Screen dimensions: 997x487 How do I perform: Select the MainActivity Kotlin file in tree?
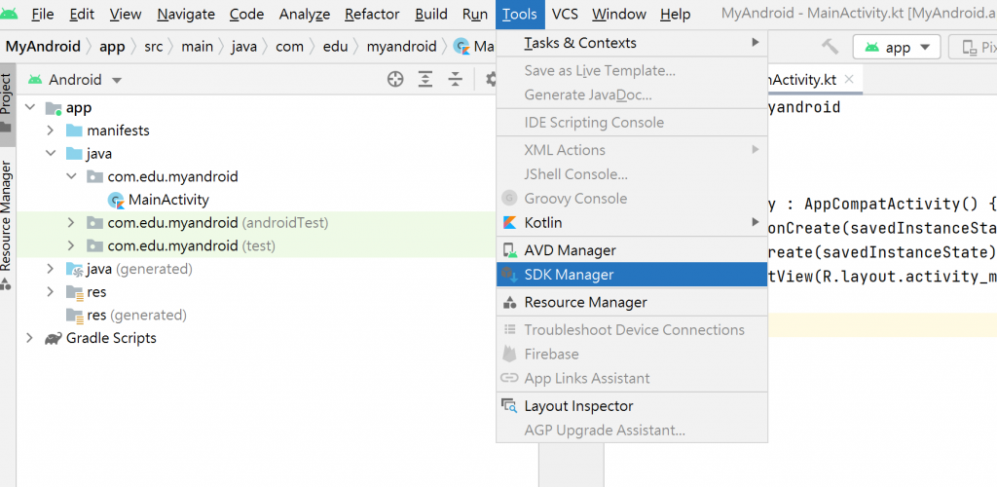click(168, 200)
